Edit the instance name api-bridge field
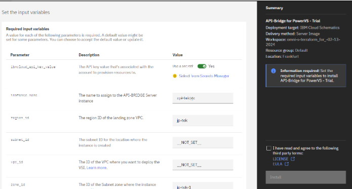Viewport: 352px width, 189px height. point(203,98)
